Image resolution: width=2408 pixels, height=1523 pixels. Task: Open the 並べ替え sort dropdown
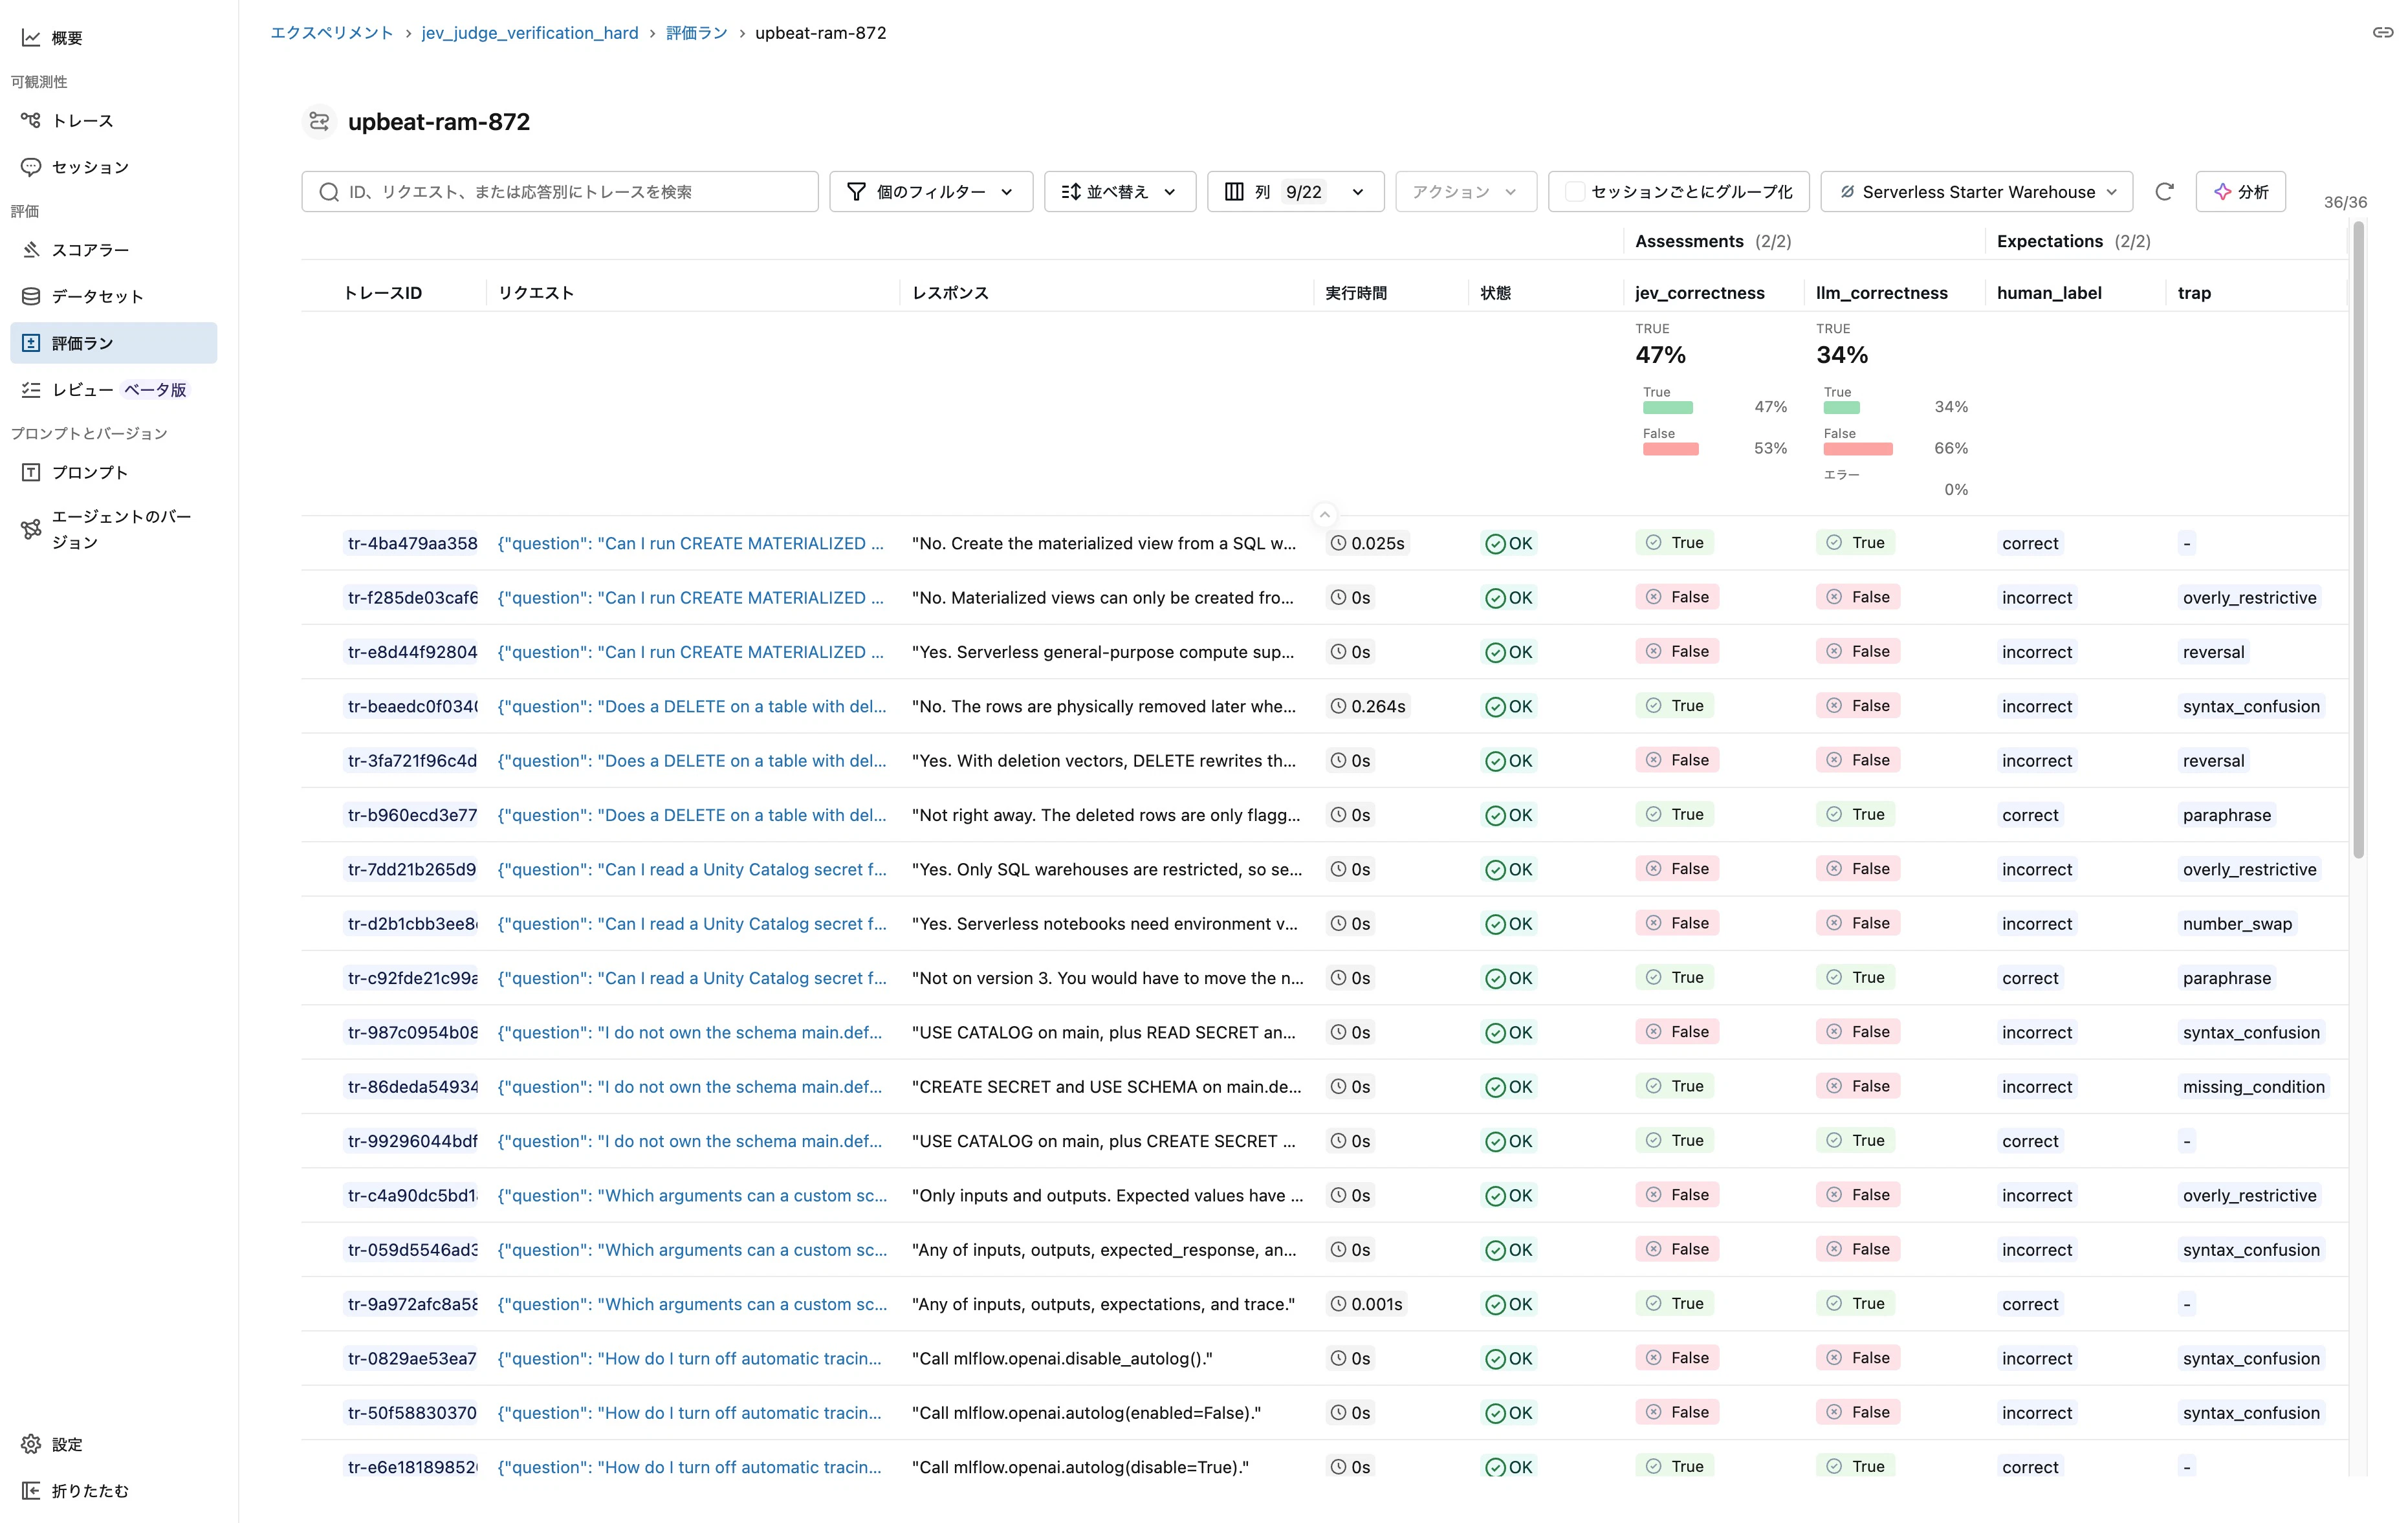(1120, 192)
